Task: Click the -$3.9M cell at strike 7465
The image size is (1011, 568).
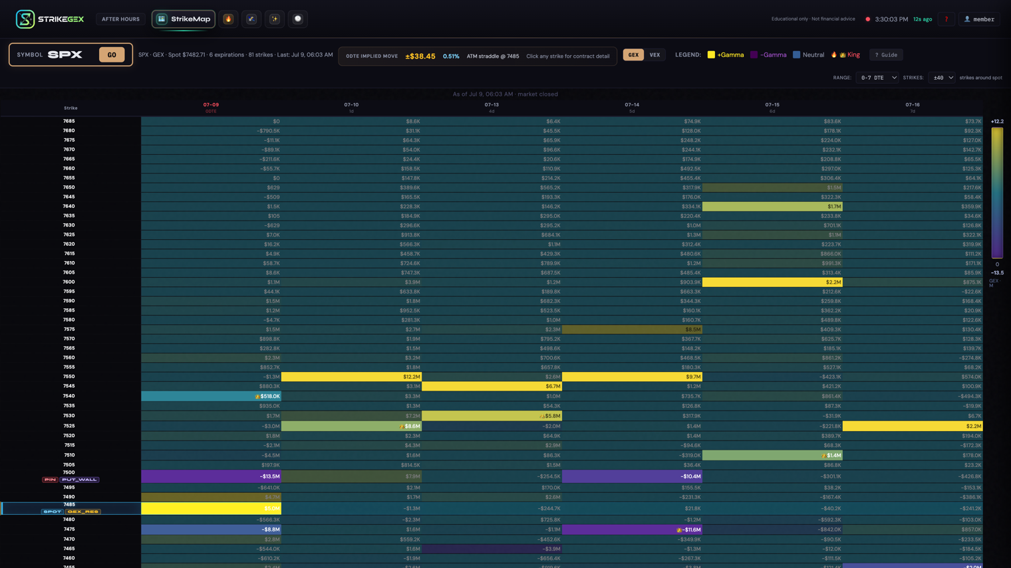Action: [492, 549]
